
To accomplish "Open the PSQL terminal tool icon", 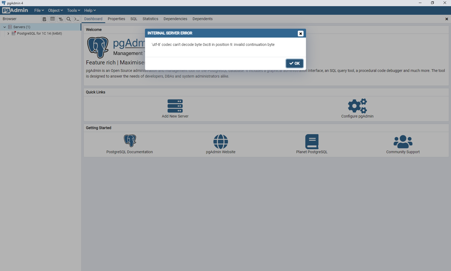I will [77, 19].
